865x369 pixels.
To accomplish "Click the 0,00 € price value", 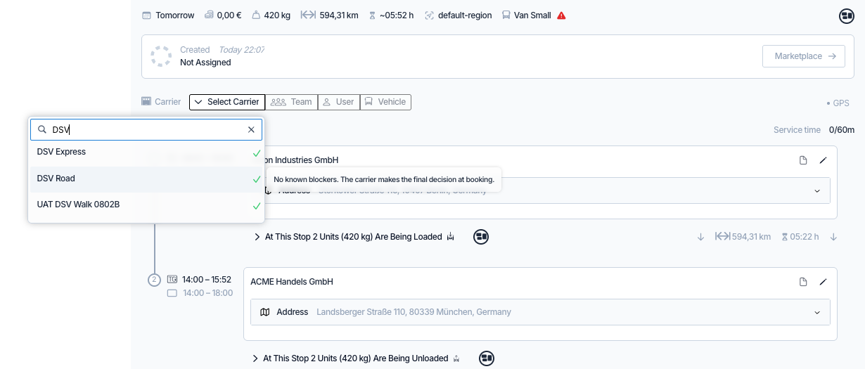I will click(x=229, y=15).
